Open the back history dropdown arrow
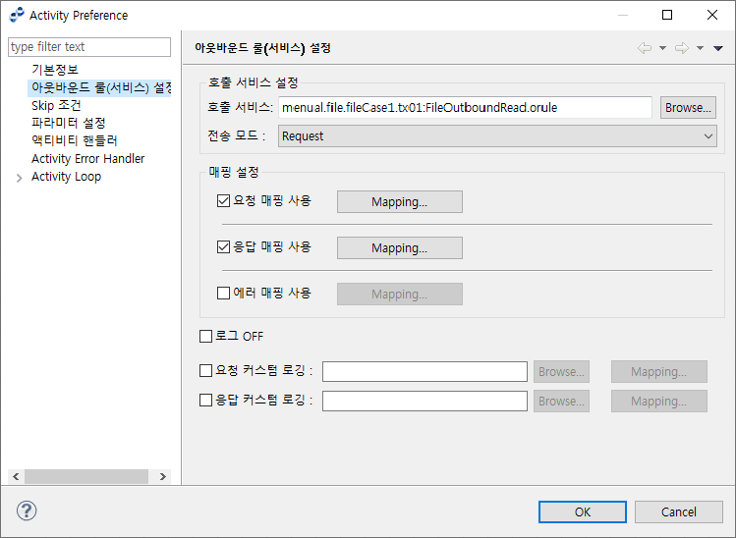 coord(662,48)
